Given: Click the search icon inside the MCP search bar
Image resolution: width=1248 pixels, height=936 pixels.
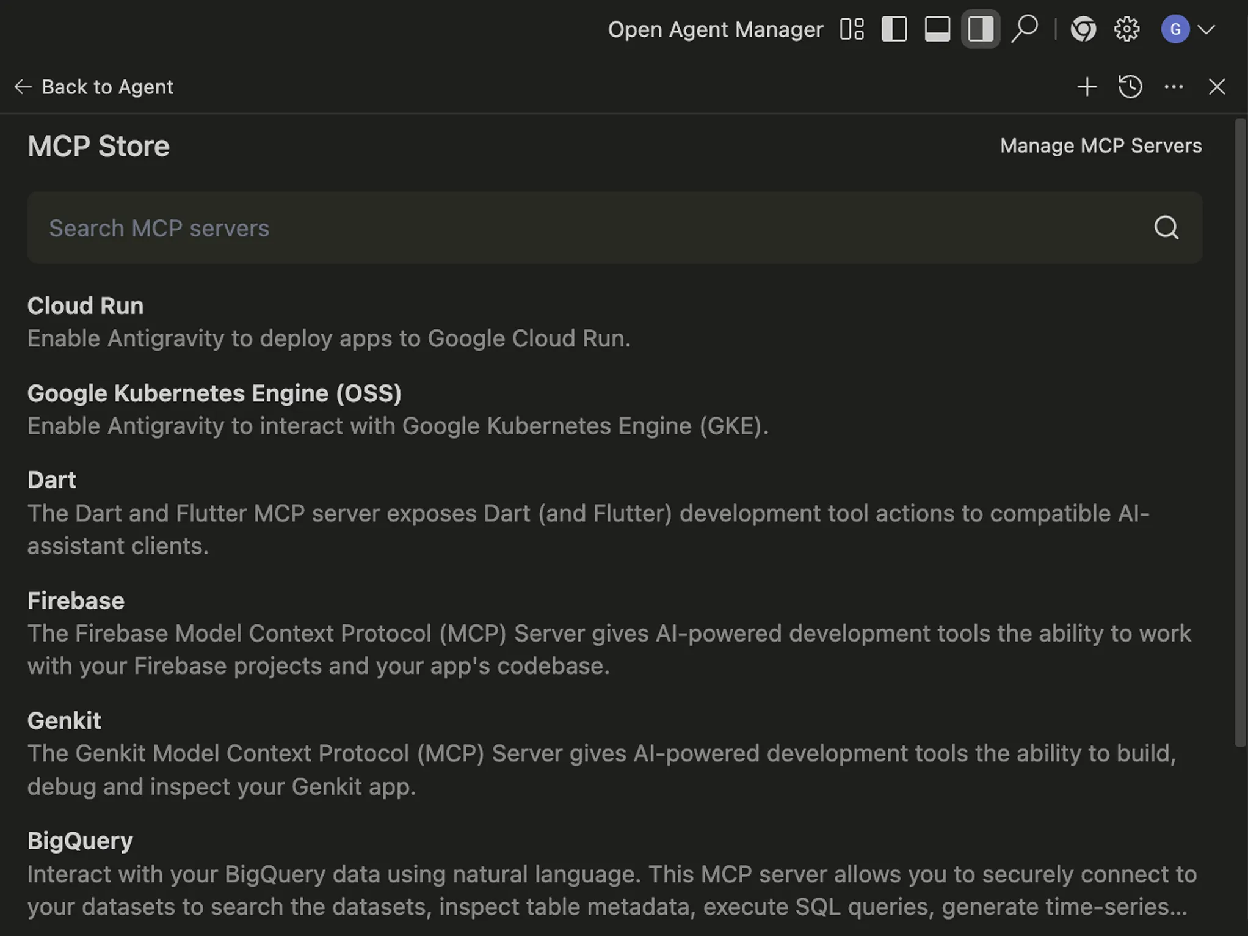Looking at the screenshot, I should coord(1166,228).
